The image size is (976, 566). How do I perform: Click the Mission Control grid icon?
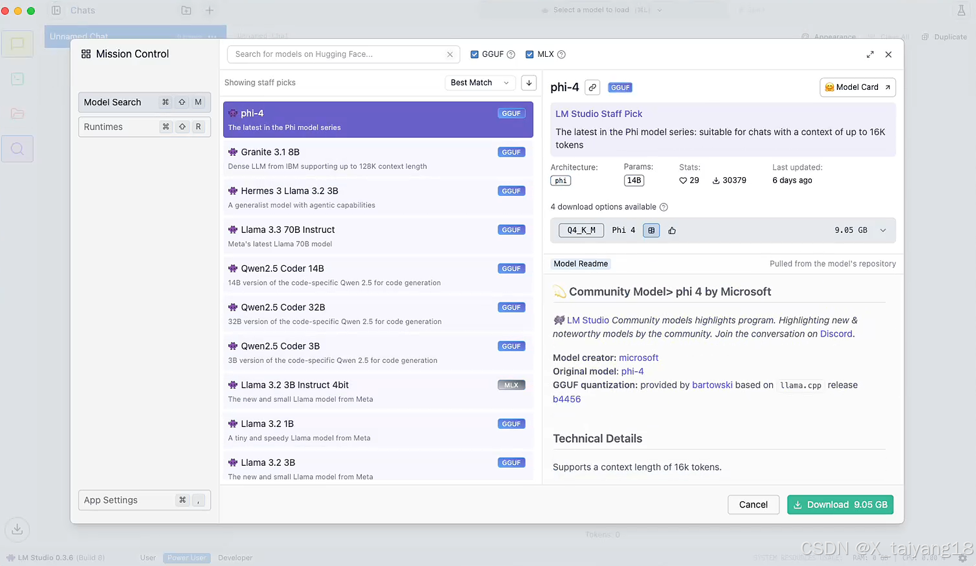[86, 54]
